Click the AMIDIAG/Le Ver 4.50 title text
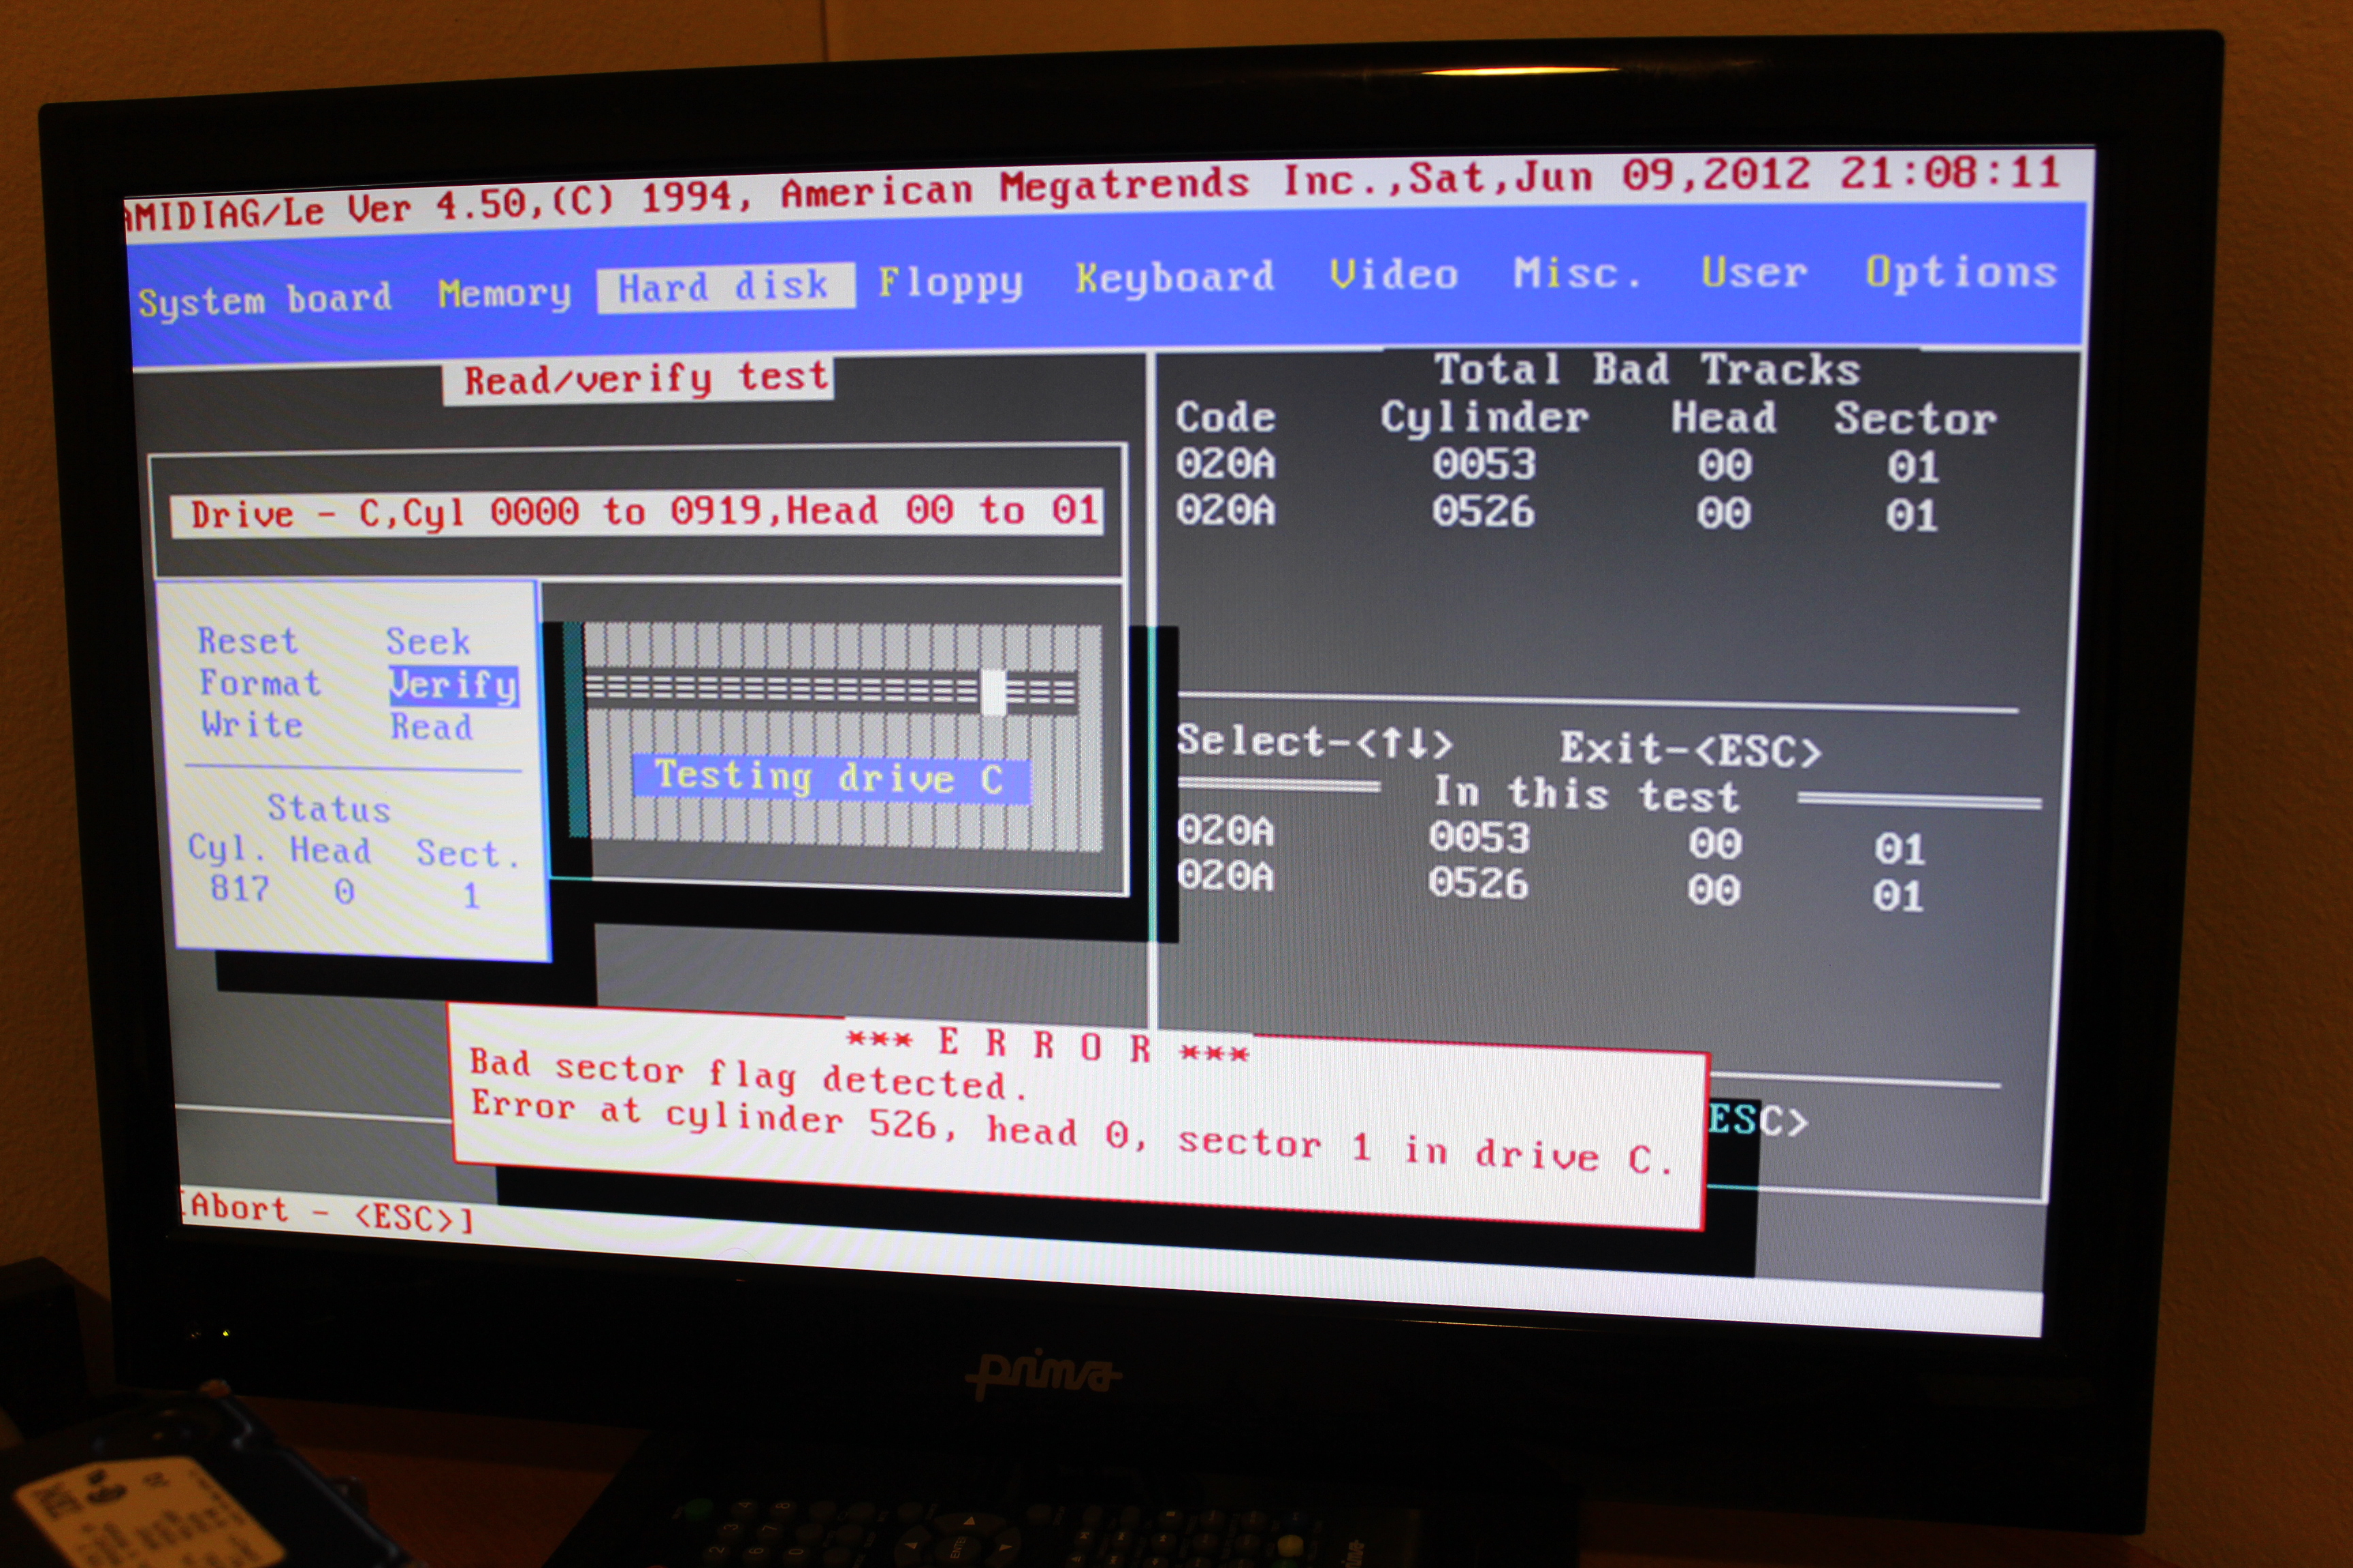Screen dimensions: 2353x1568 [326, 209]
